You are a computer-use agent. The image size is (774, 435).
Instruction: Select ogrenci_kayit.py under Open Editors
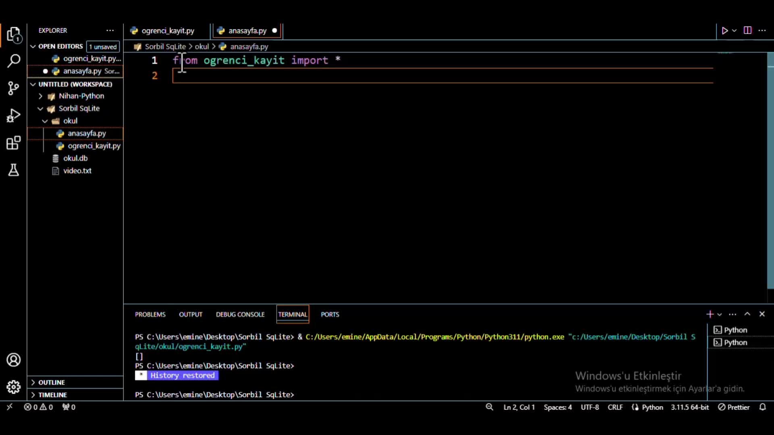tap(75, 59)
